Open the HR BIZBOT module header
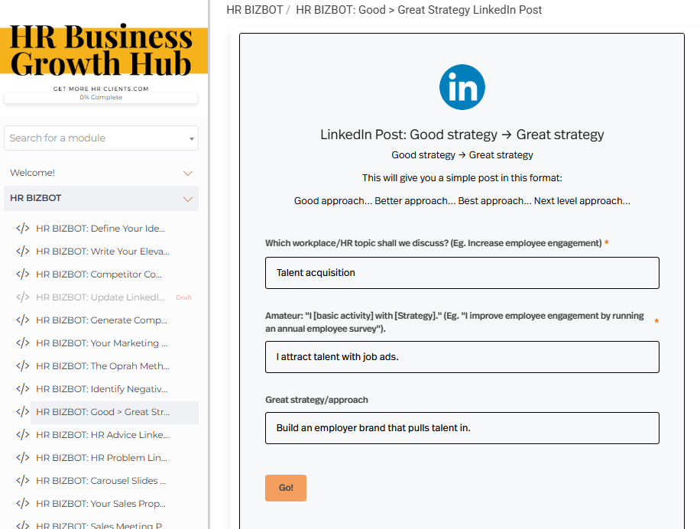 pos(102,198)
